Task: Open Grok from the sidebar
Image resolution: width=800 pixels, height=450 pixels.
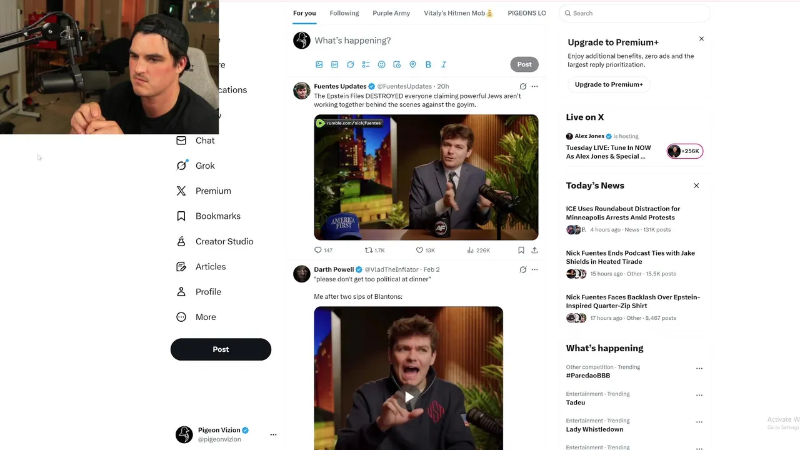Action: coord(204,166)
